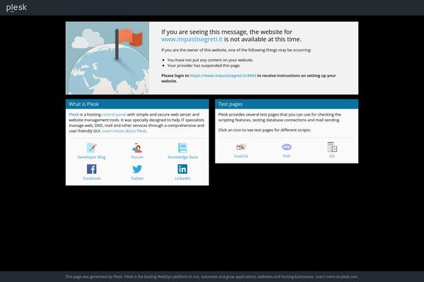Open the FastCGI test page icon
The height and width of the screenshot is (282, 424).
[x=241, y=147]
